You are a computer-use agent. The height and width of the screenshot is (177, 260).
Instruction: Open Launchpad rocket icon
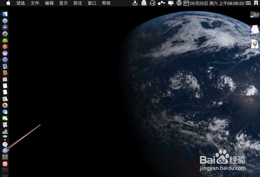(x=5, y=34)
